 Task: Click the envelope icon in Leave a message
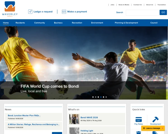144,128
